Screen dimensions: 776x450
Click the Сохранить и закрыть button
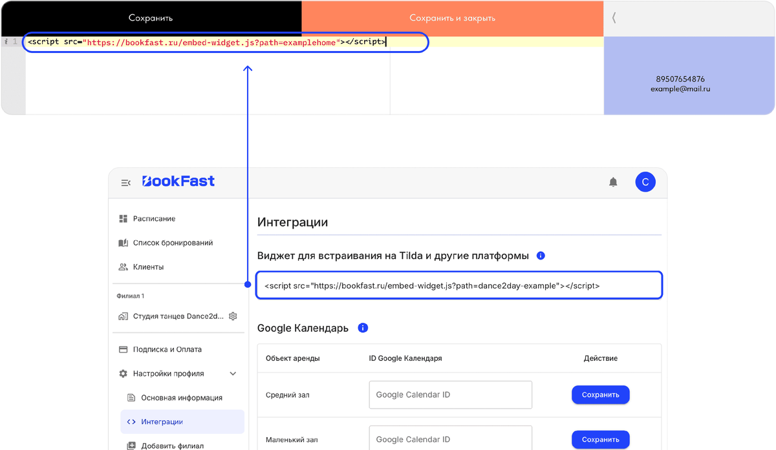coord(453,18)
